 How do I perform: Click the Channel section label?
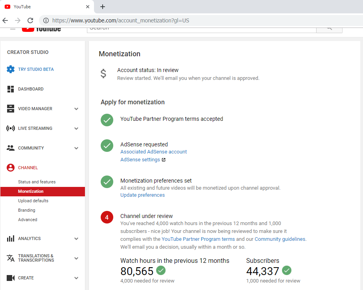click(x=28, y=168)
